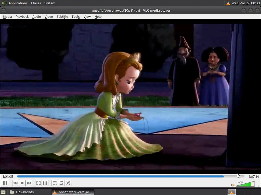This screenshot has width=261, height=195.
Task: Toggle remaining time on 1:07:14 label
Action: click(254, 177)
